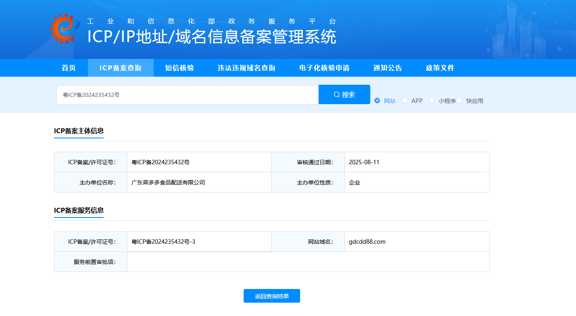The image size is (576, 316).
Task: Click the ICP number search input field
Action: click(188, 95)
